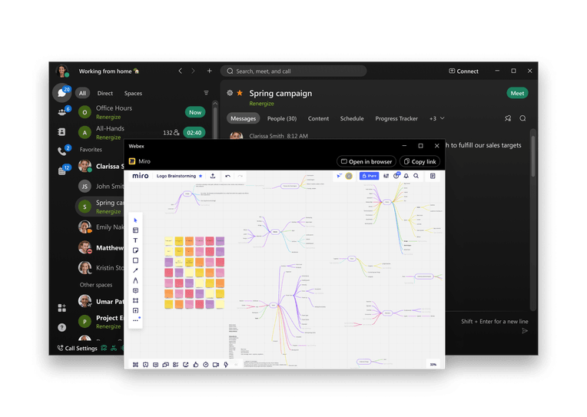Open Webex Meetings calendar in the sidebar
The height and width of the screenshot is (417, 587).
[61, 171]
